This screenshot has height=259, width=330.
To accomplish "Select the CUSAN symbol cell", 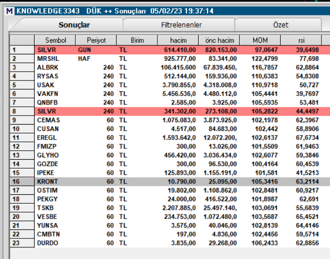I will 48,129.
